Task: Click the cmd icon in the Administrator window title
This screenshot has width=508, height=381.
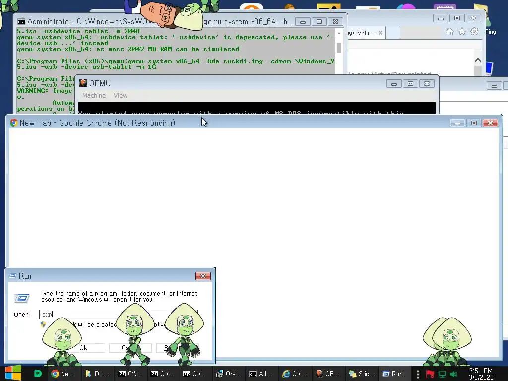Action: coord(21,22)
